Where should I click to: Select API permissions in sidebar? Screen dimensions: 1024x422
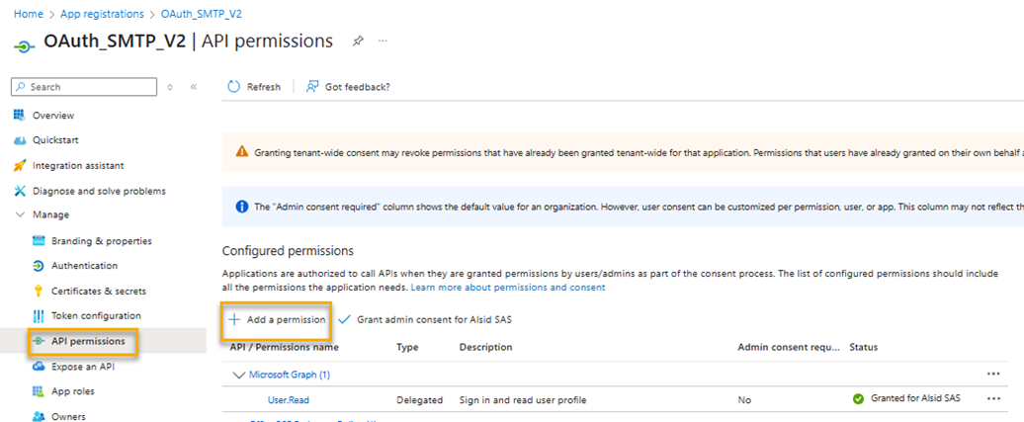88,341
